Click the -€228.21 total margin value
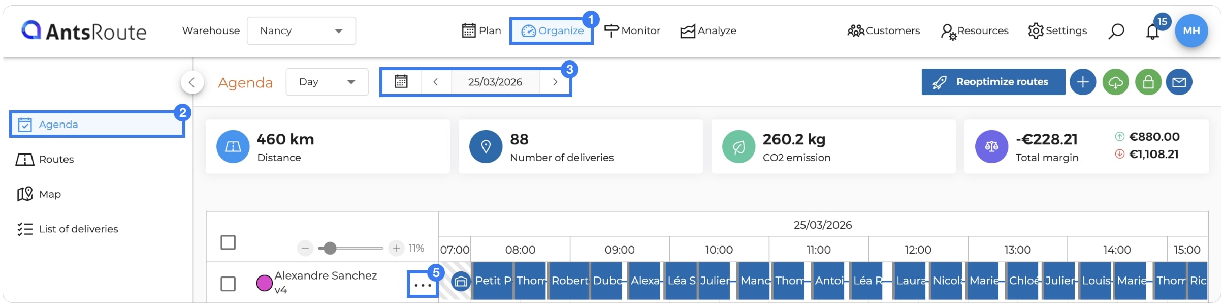 click(1047, 139)
